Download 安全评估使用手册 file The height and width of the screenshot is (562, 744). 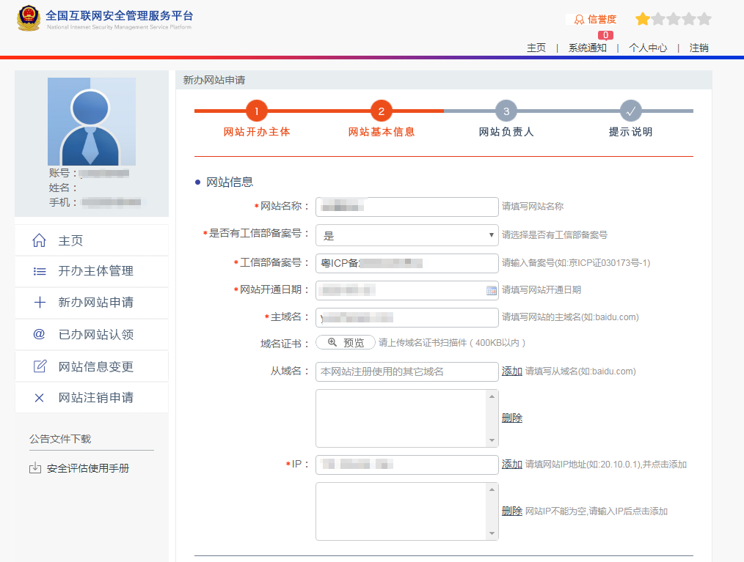(x=88, y=468)
